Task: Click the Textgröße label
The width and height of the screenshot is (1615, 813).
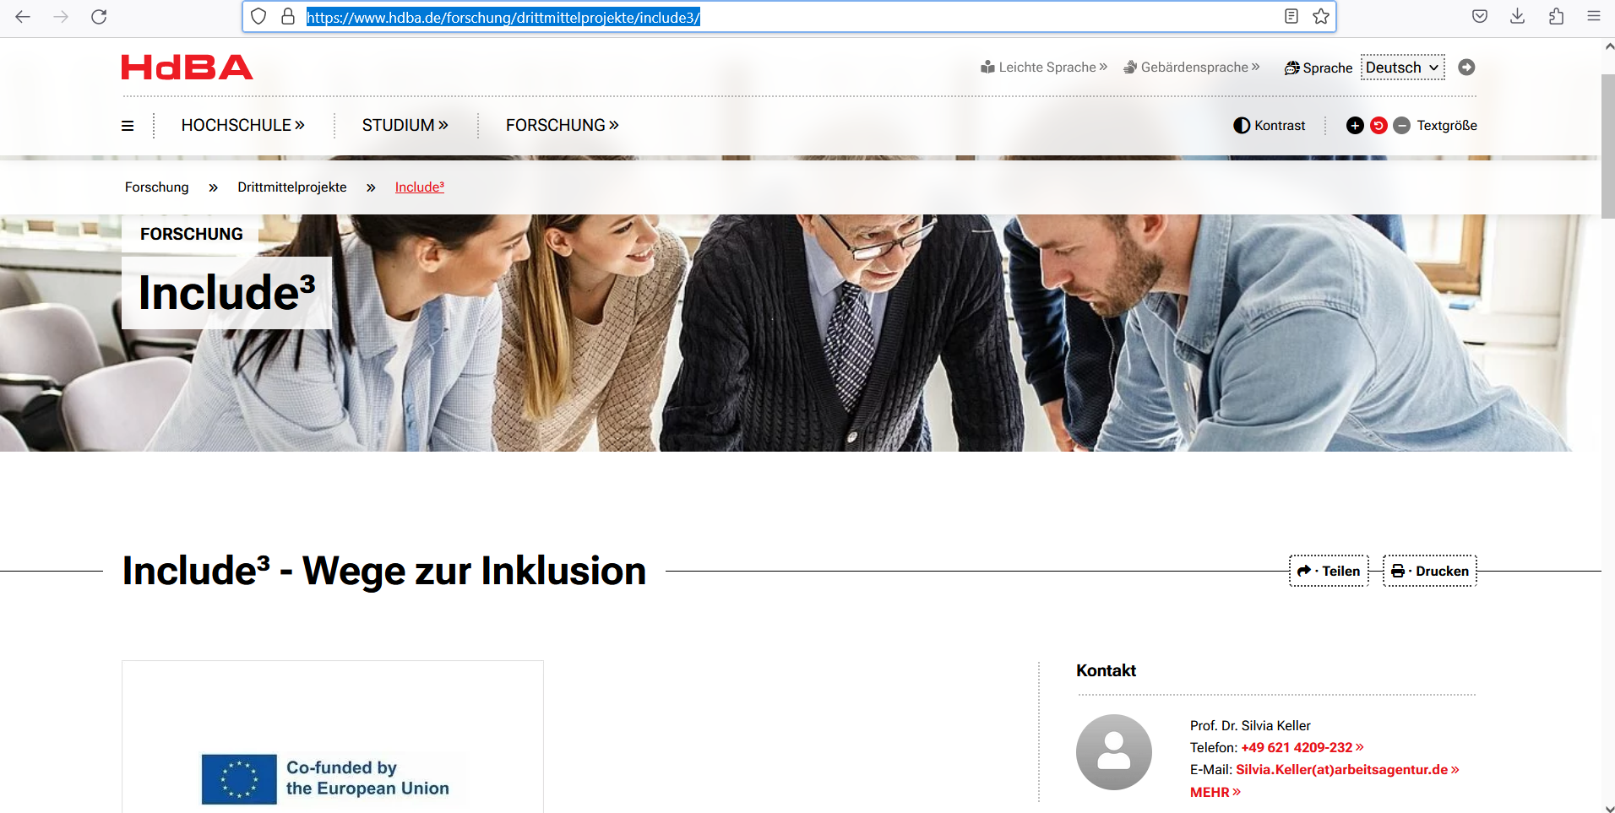Action: (1447, 126)
